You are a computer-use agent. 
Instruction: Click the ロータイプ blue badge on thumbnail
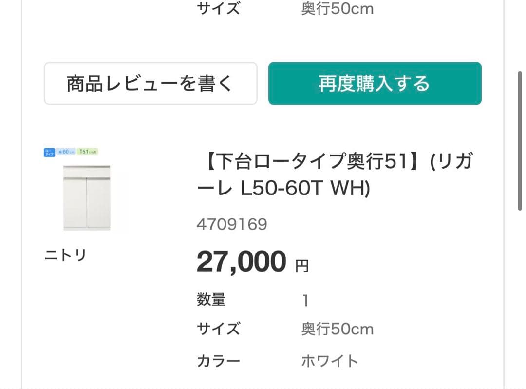click(49, 153)
